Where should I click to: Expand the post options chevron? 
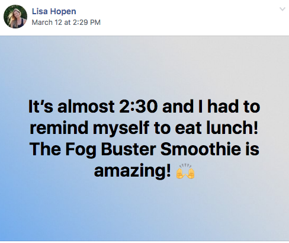(282, 9)
